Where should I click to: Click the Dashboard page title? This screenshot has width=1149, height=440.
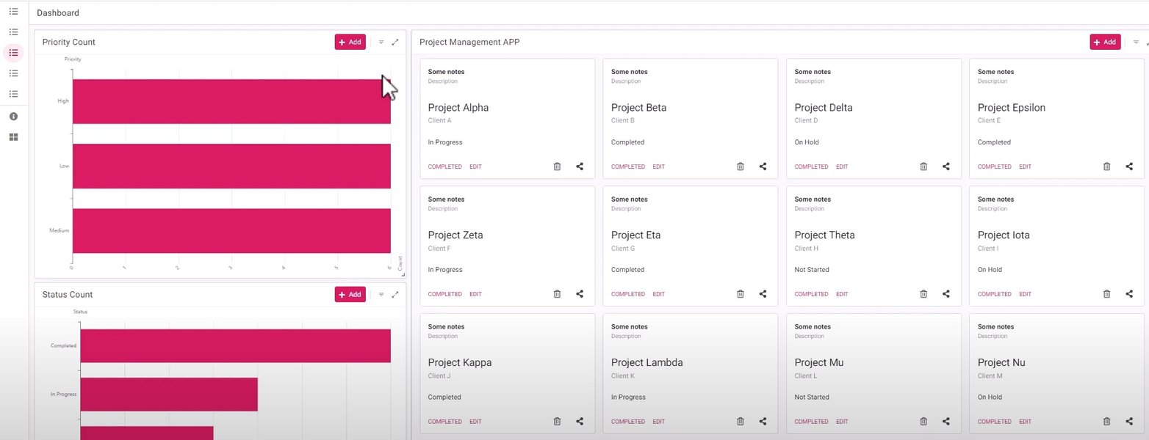pyautogui.click(x=58, y=12)
